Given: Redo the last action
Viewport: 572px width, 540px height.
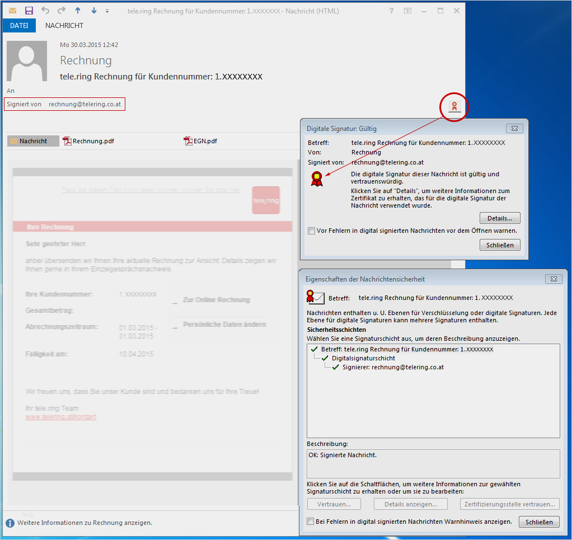Looking at the screenshot, I should click(62, 10).
